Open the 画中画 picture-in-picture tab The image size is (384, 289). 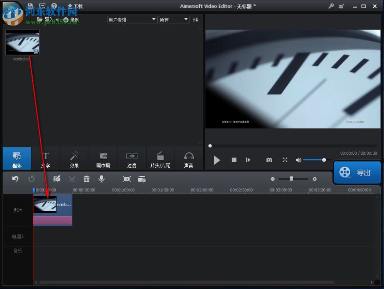click(x=103, y=159)
